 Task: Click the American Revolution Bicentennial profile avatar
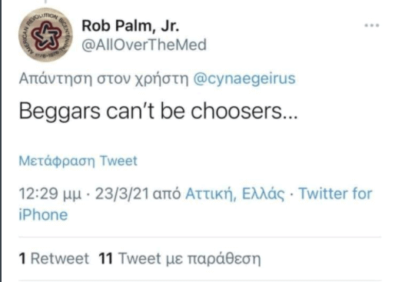(x=45, y=35)
